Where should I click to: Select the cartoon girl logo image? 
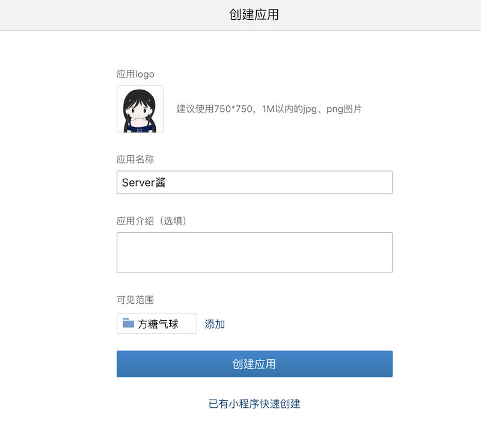(140, 109)
